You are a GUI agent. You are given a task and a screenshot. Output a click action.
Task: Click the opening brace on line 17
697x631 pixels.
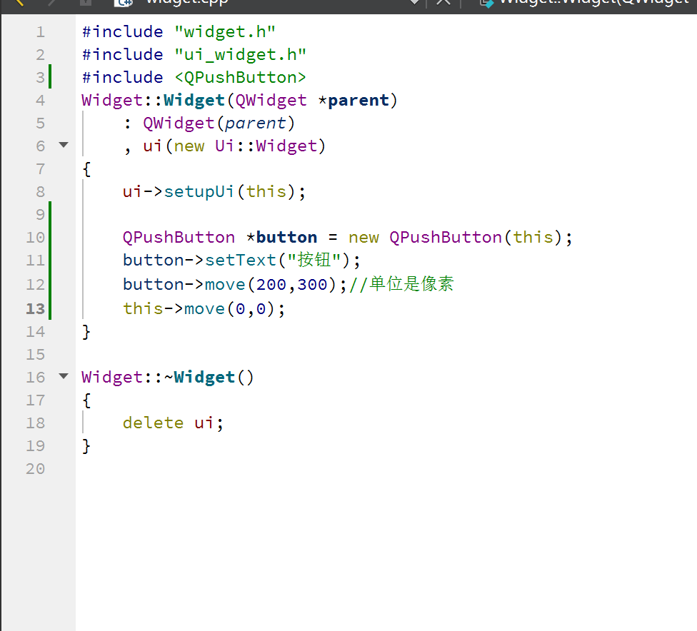click(x=86, y=400)
